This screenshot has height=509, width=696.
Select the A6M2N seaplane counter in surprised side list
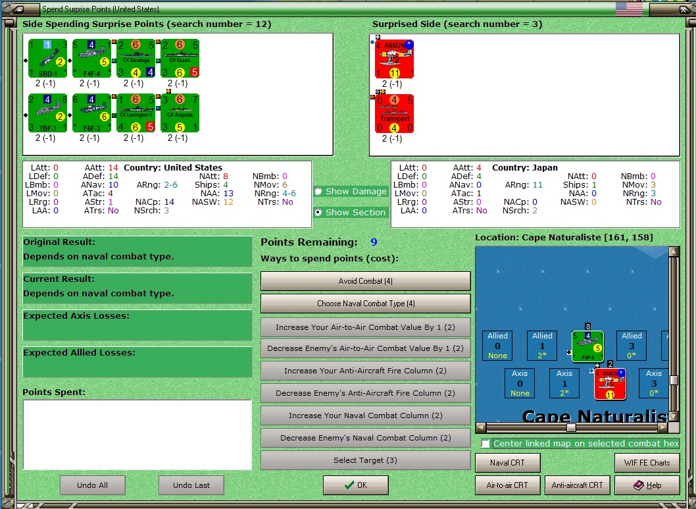coord(394,59)
